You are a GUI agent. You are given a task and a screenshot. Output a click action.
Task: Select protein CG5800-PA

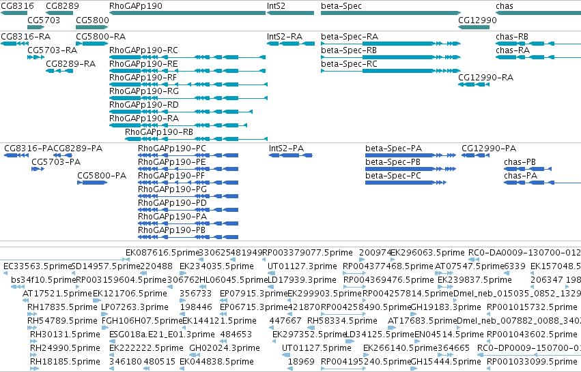tap(92, 183)
